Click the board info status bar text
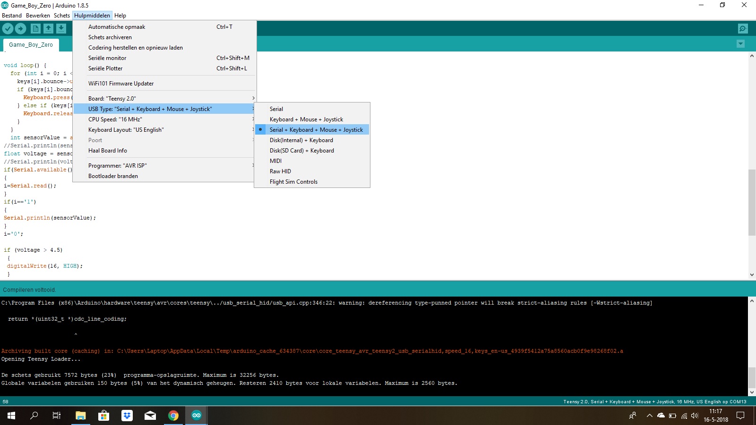This screenshot has width=756, height=425. (x=655, y=402)
